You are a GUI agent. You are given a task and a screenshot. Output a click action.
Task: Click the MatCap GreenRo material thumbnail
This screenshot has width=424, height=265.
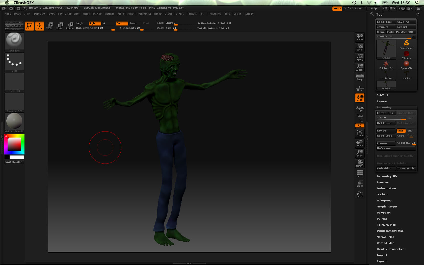[14, 122]
